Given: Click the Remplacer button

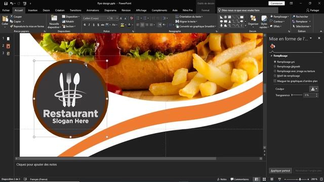Looking at the screenshot, I should [302, 21].
